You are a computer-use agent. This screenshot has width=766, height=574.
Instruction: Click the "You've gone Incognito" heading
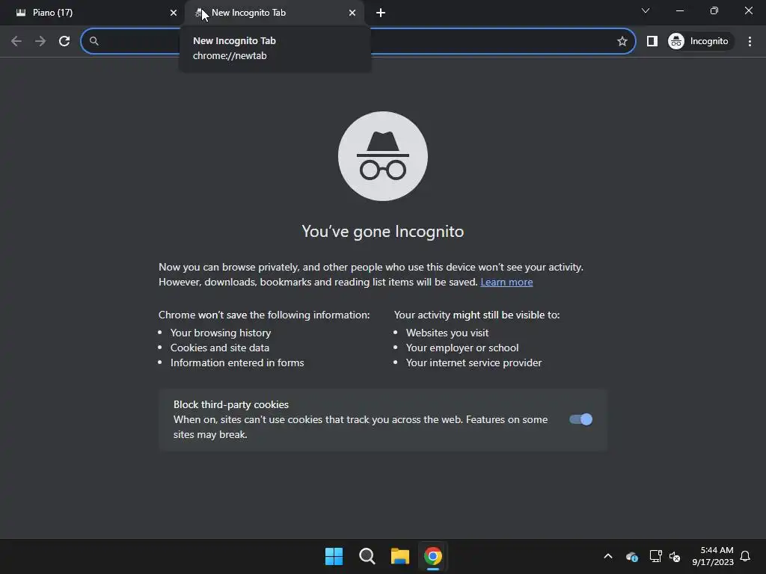[x=383, y=232]
